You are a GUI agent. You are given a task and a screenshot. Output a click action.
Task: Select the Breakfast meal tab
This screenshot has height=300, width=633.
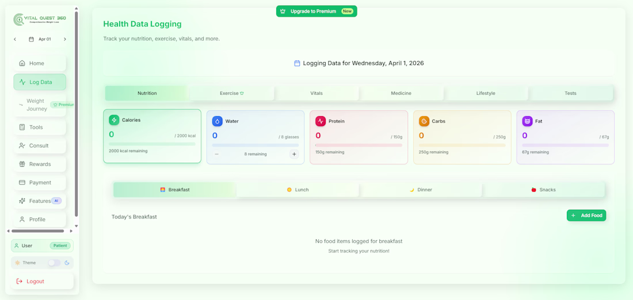pyautogui.click(x=175, y=190)
